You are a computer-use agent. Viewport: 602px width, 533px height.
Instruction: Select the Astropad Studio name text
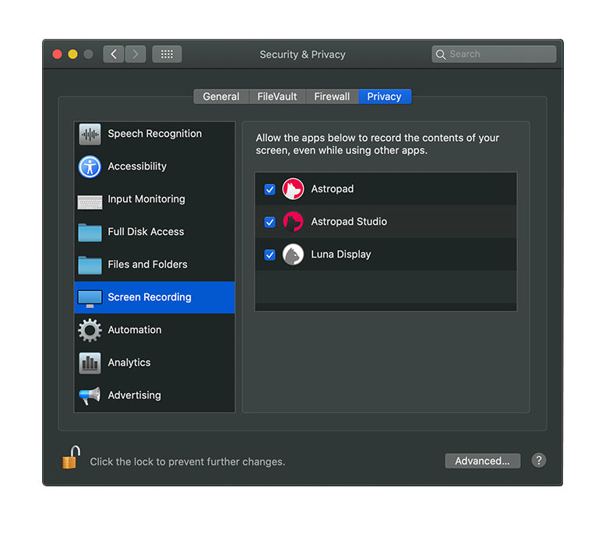(x=349, y=222)
